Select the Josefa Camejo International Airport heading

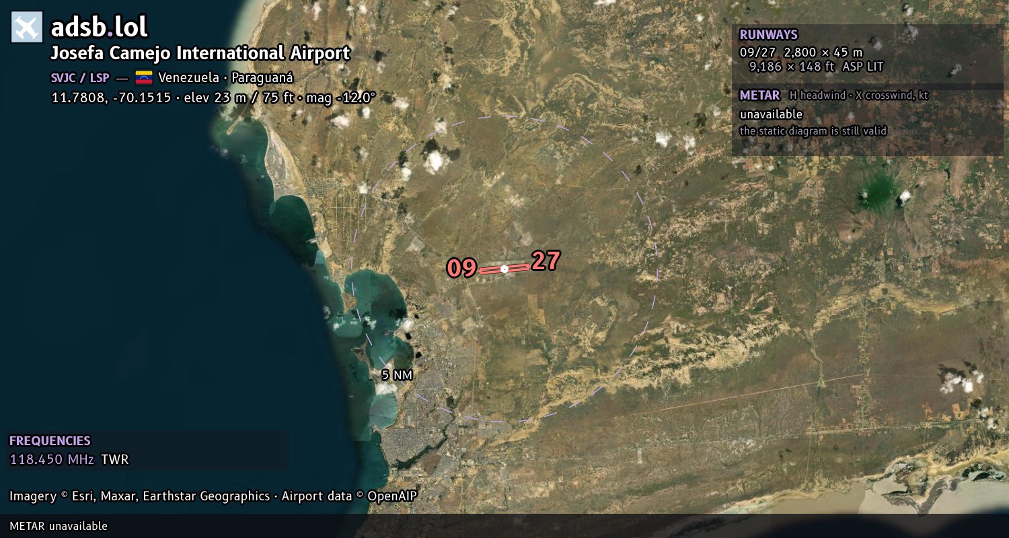coord(200,53)
